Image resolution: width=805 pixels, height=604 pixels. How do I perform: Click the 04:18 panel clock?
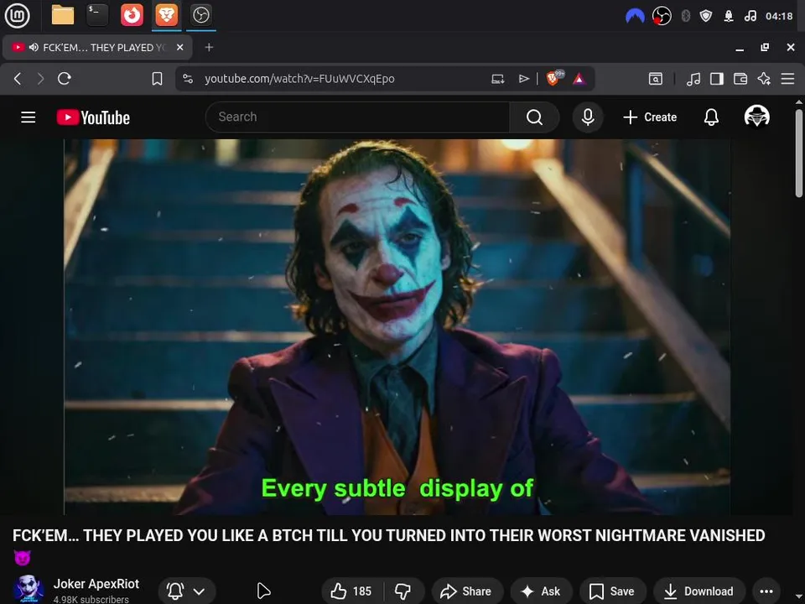coord(779,16)
